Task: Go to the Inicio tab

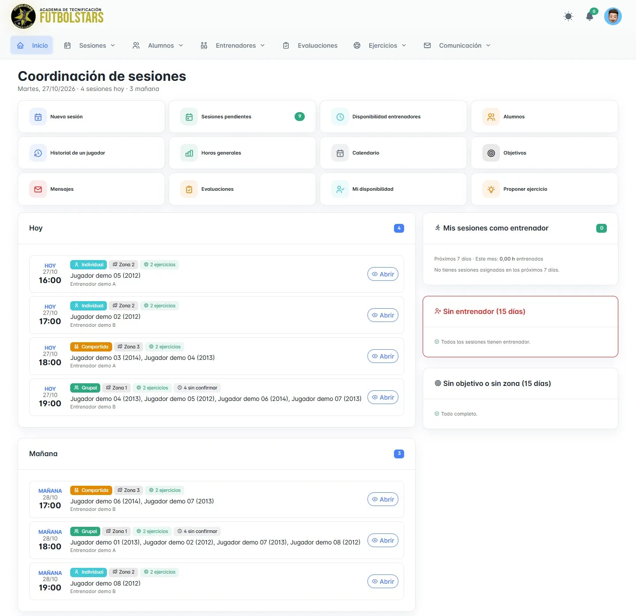Action: click(x=32, y=45)
